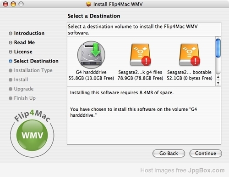
Task: Click the installer package icon in title bar
Action: tap(88, 4)
